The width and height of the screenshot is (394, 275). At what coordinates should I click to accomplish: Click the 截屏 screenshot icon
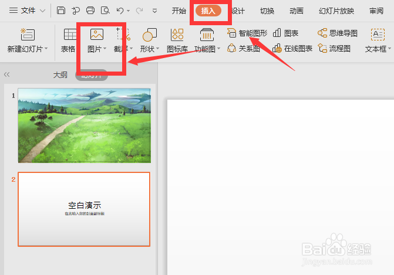tap(123, 35)
